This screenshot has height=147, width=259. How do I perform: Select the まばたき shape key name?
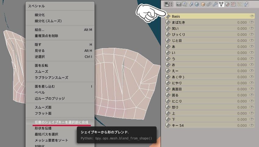pyautogui.click(x=178, y=22)
